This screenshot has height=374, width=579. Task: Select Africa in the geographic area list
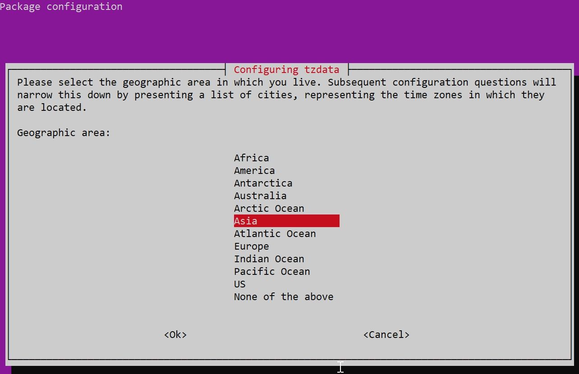[x=251, y=158]
